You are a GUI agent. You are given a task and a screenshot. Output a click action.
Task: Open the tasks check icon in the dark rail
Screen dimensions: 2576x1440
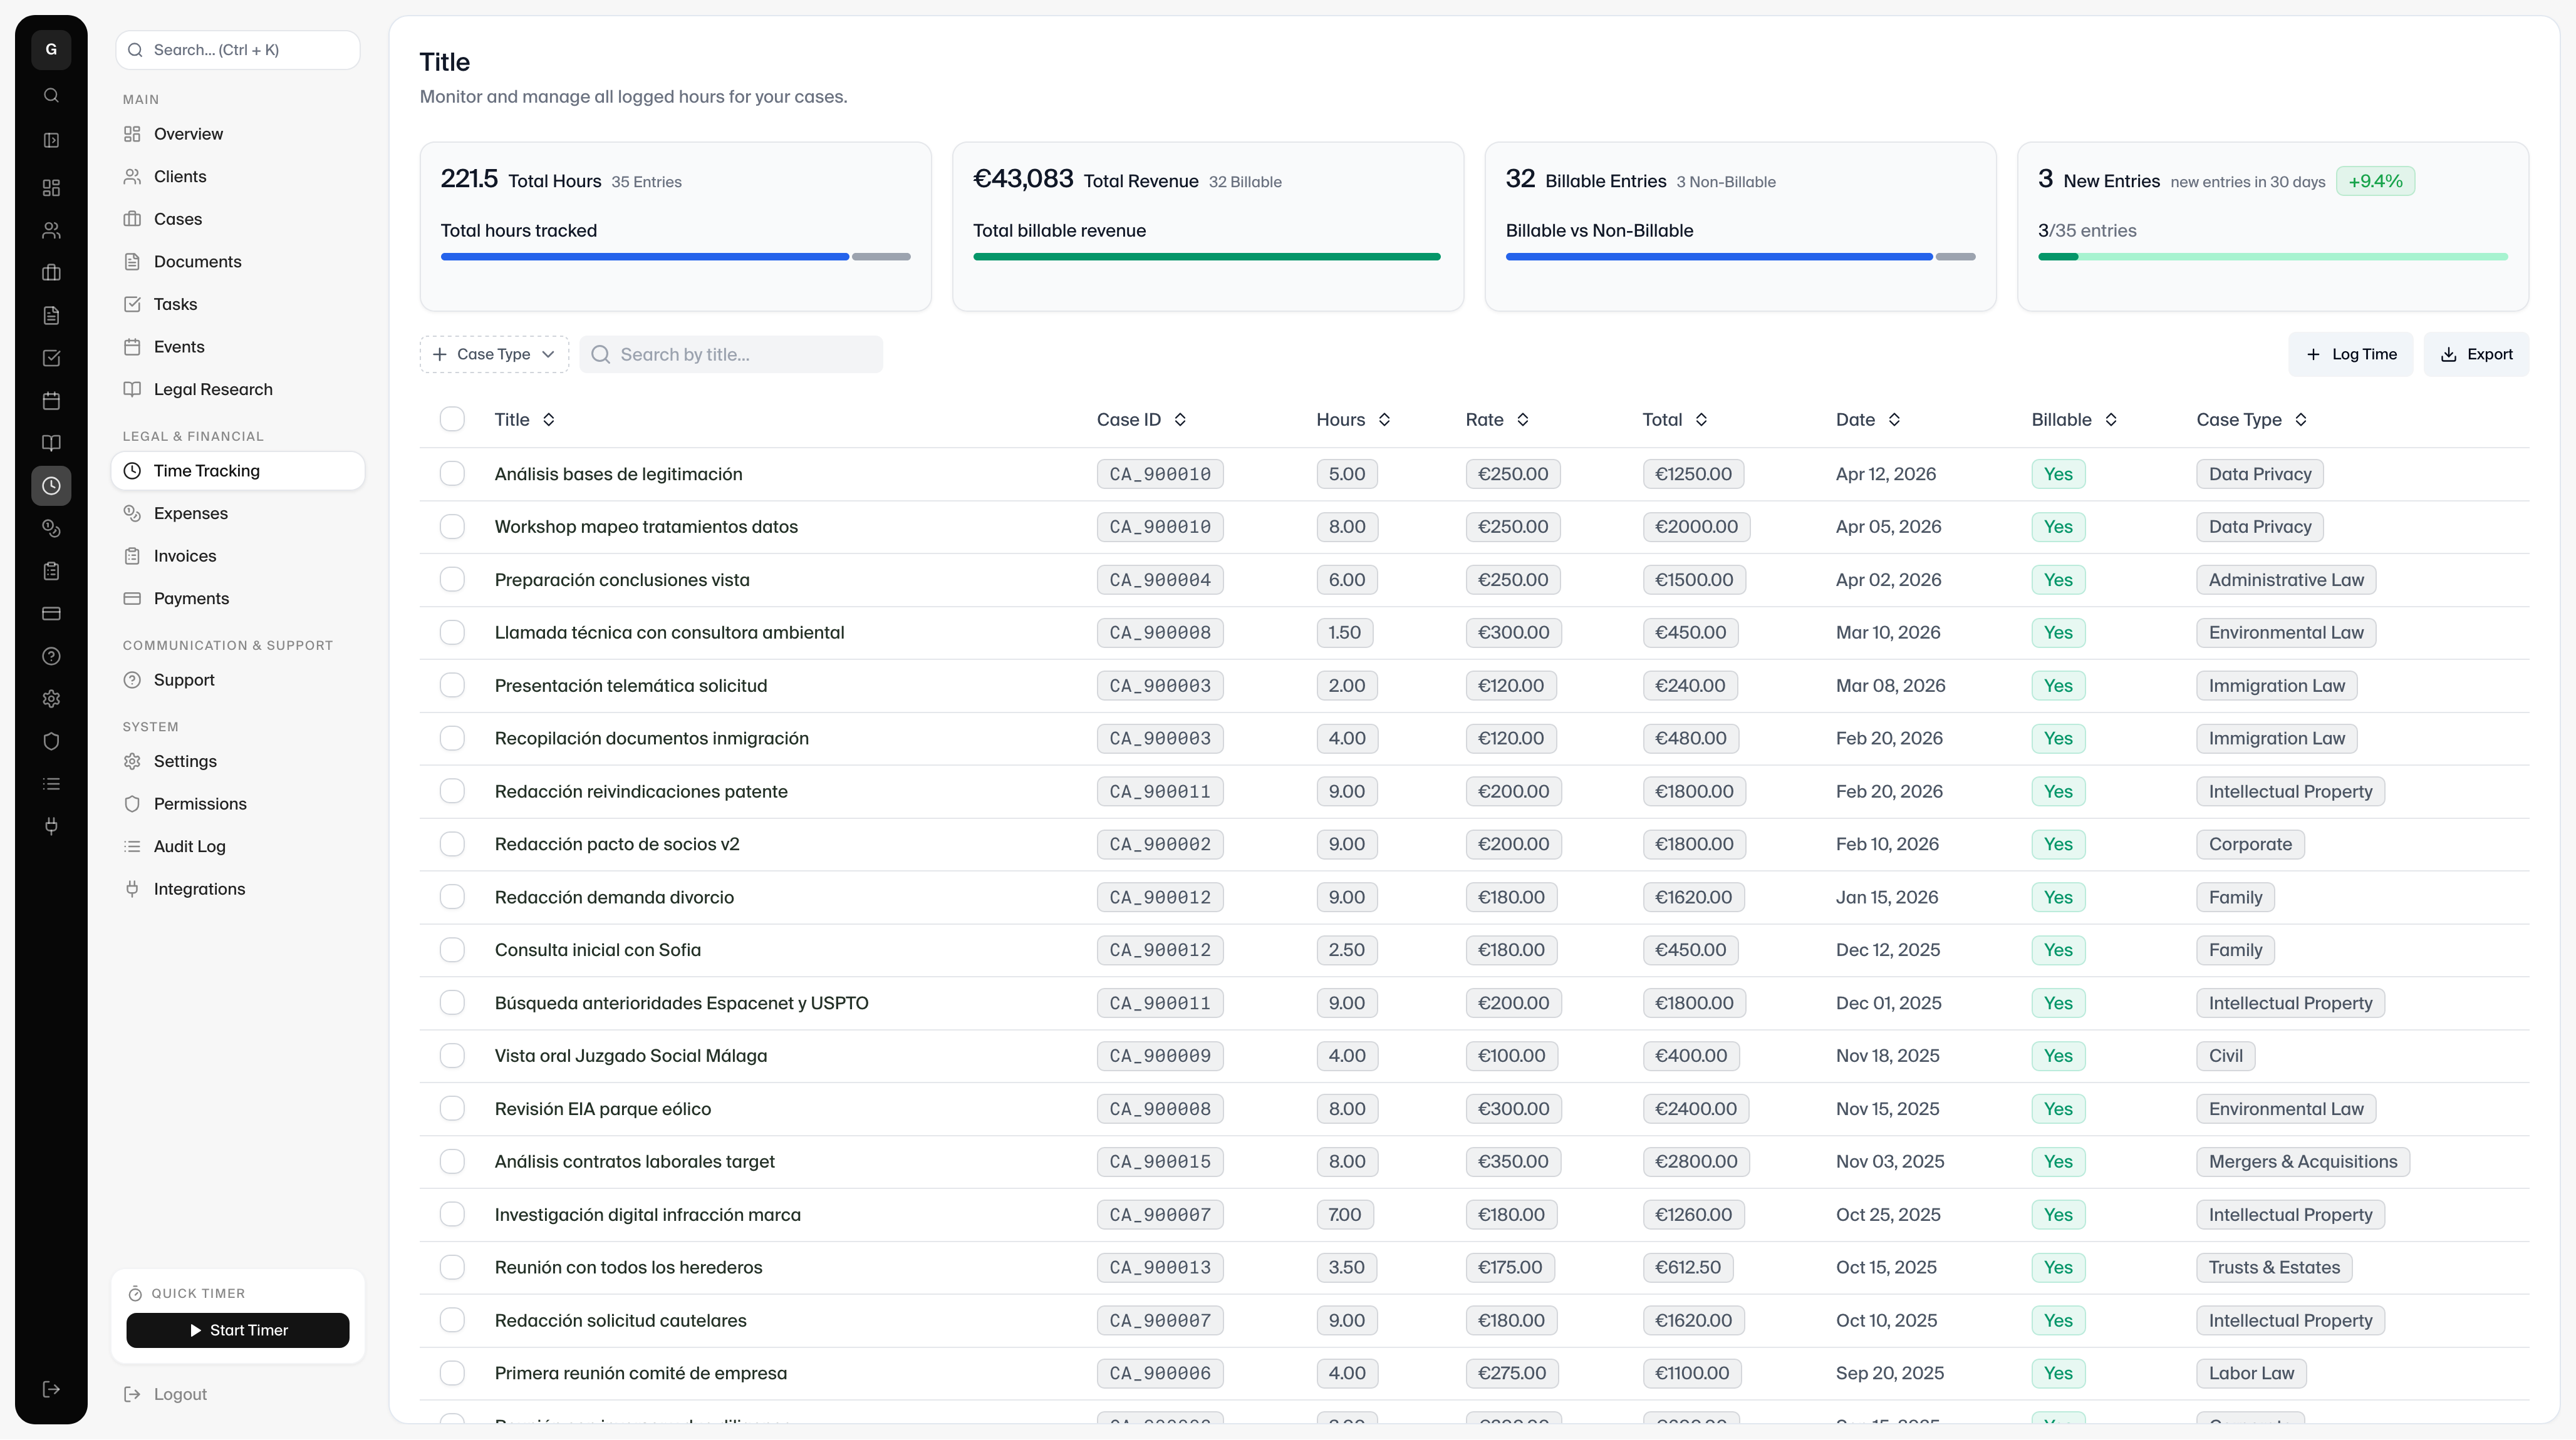(51, 357)
